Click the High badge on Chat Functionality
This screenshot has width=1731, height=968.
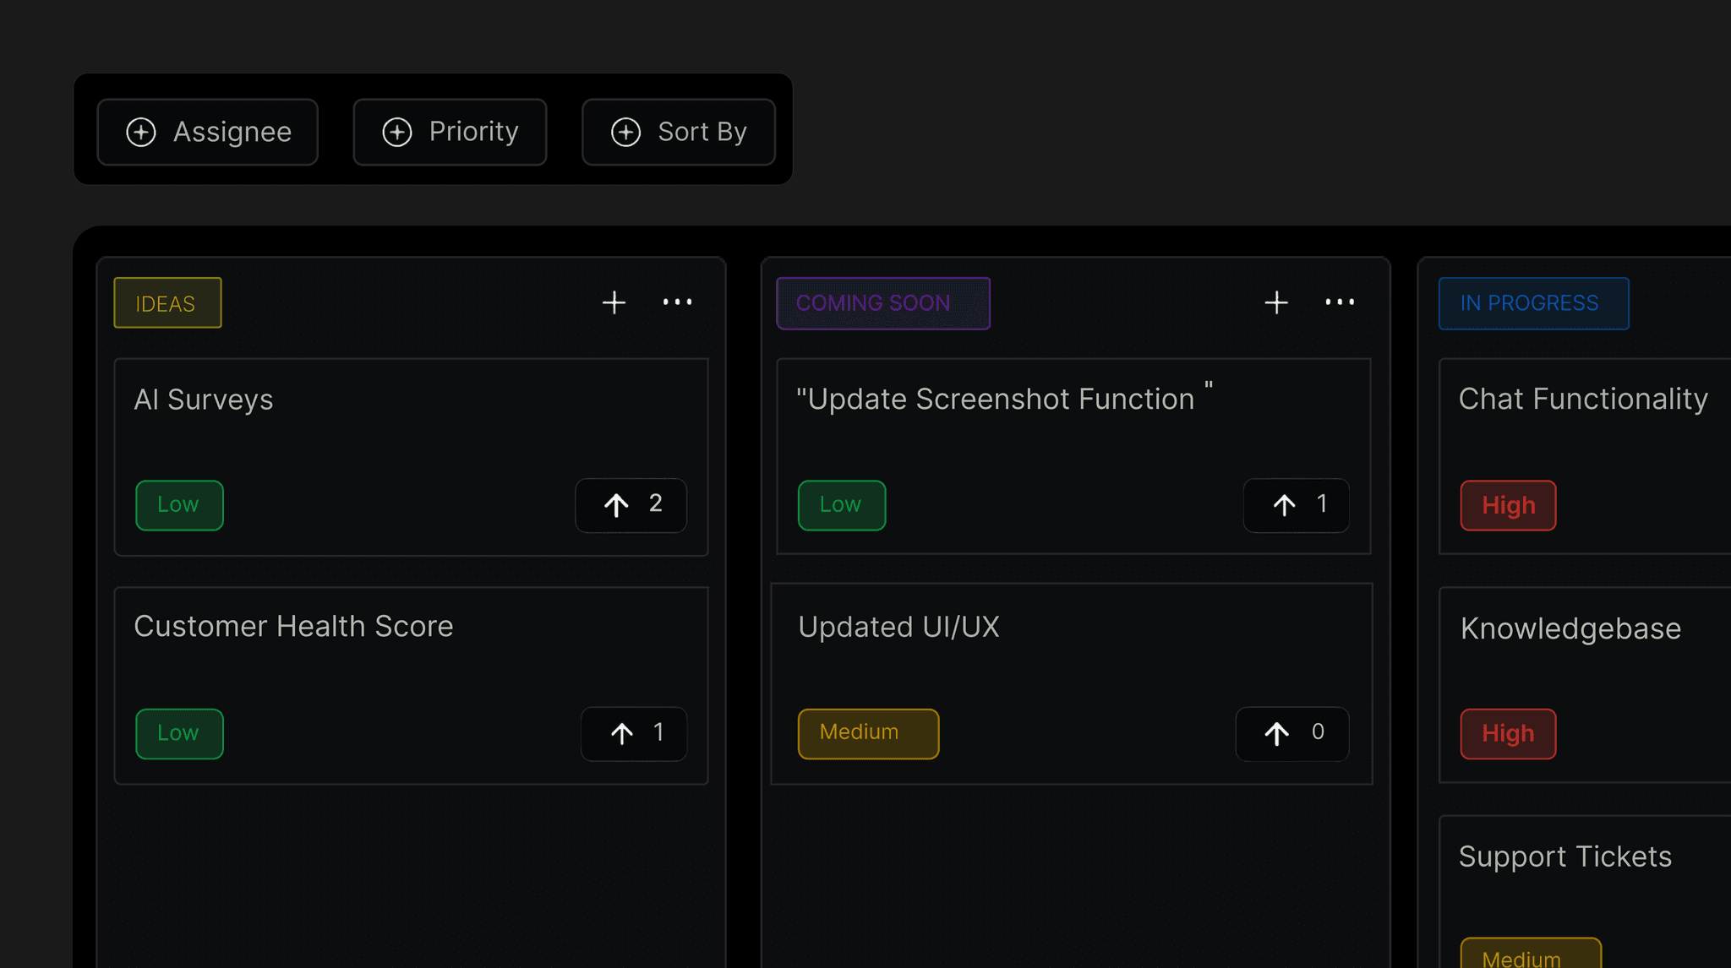click(x=1507, y=505)
